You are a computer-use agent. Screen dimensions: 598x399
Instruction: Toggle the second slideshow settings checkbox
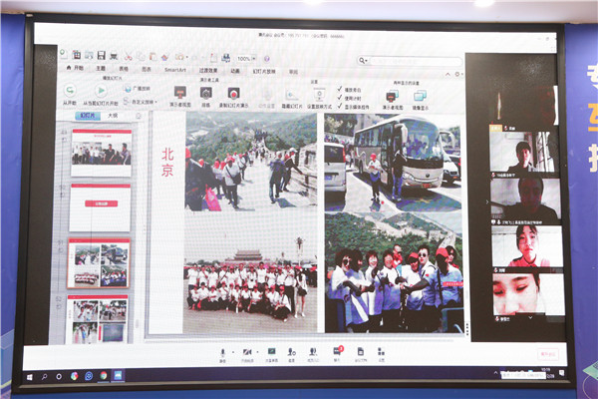(341, 97)
